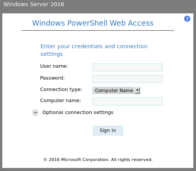This screenshot has width=196, height=171.
Task: Open the Connection type dropdown
Action: point(116,91)
